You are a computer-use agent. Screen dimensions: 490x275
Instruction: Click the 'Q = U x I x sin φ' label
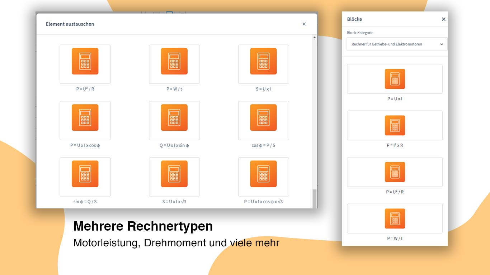(x=174, y=145)
